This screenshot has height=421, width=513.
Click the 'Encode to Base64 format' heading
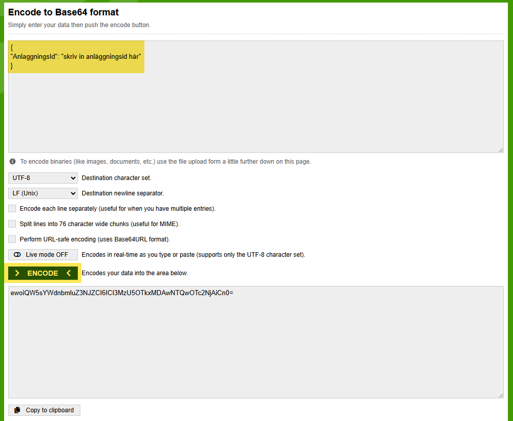[63, 12]
